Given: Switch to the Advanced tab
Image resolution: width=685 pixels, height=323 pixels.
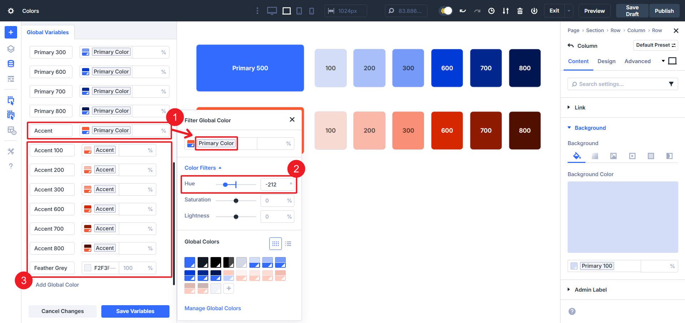Looking at the screenshot, I should tap(638, 61).
